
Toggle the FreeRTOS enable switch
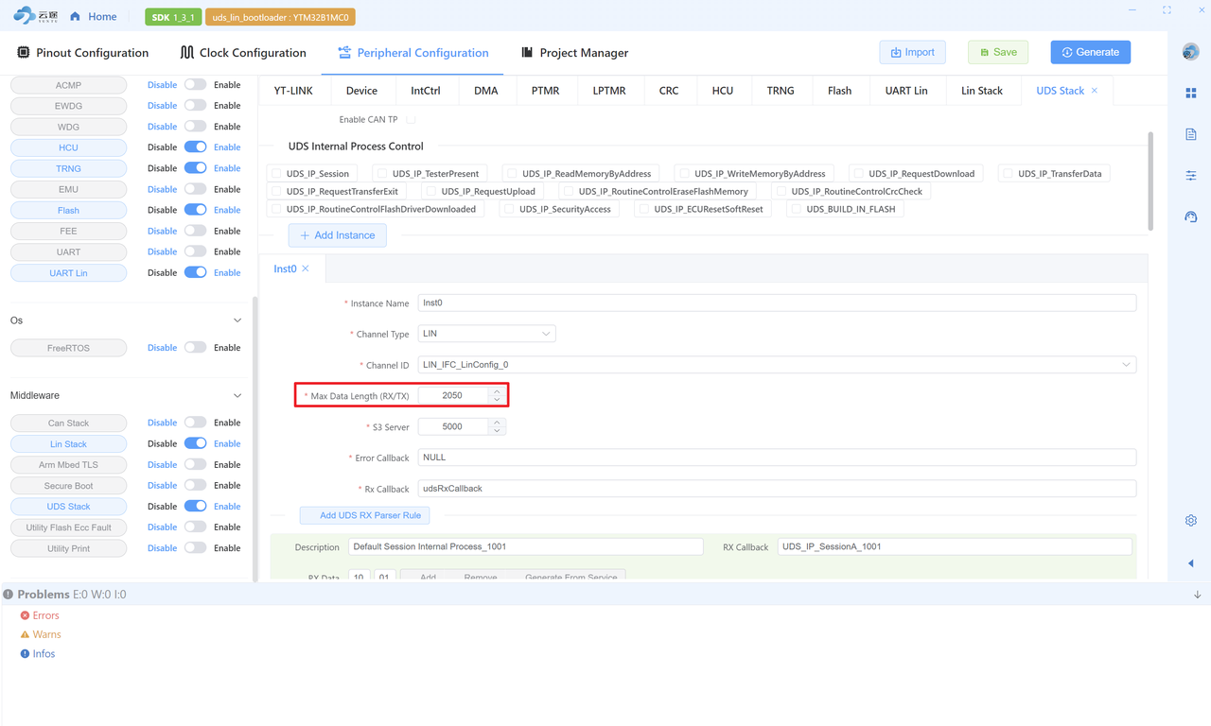tap(195, 348)
